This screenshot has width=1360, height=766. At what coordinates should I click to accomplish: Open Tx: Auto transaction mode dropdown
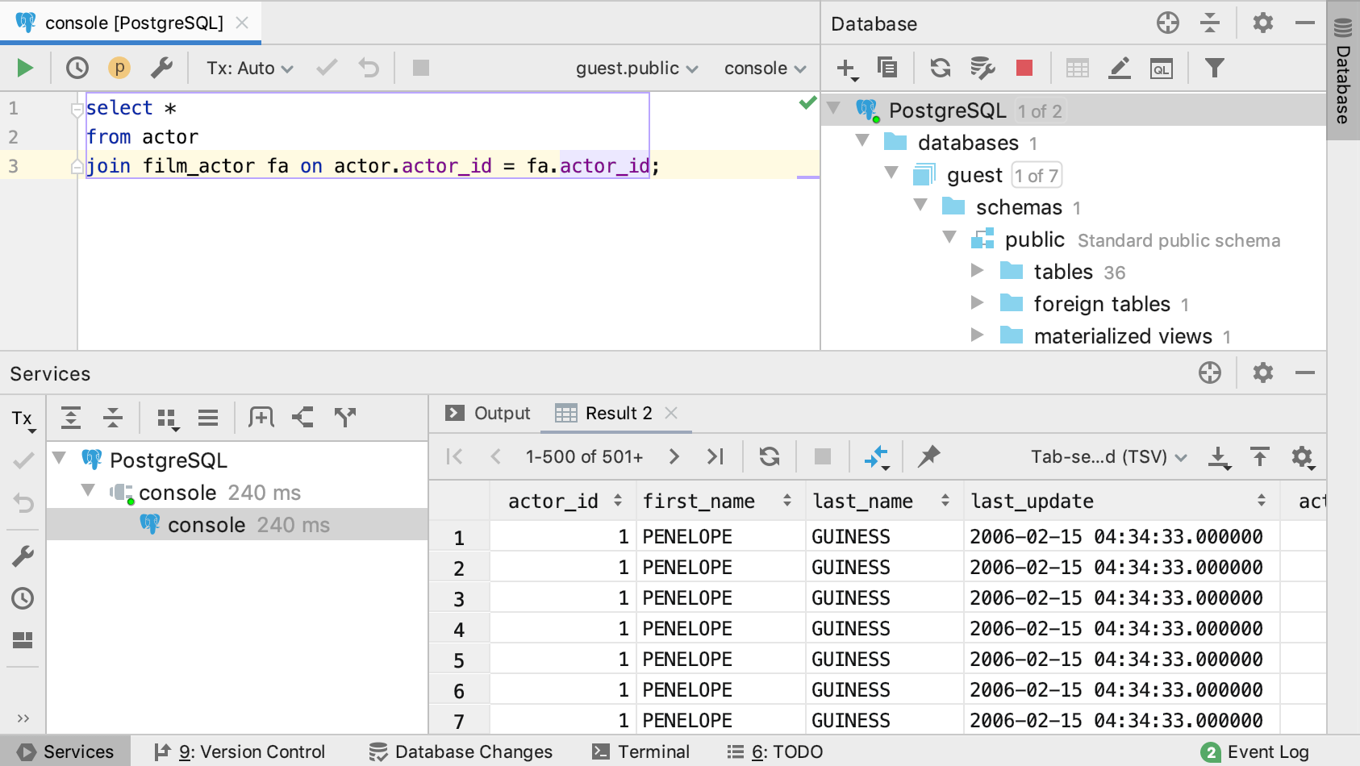tap(249, 69)
